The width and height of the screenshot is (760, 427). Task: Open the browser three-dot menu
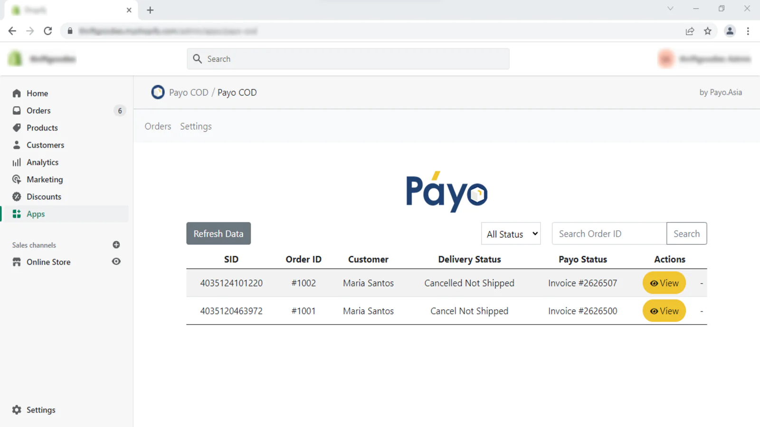pos(748,31)
